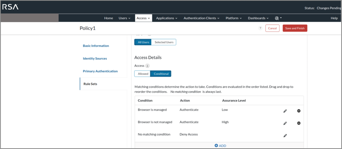Remove the 'Browser is not managed' condition
The width and height of the screenshot is (342, 149).
tap(299, 123)
